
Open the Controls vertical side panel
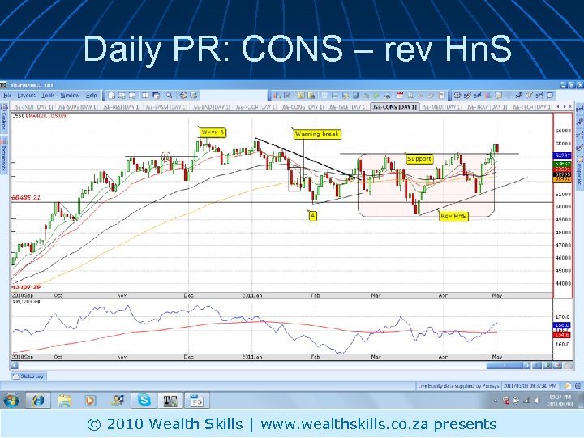click(x=4, y=118)
